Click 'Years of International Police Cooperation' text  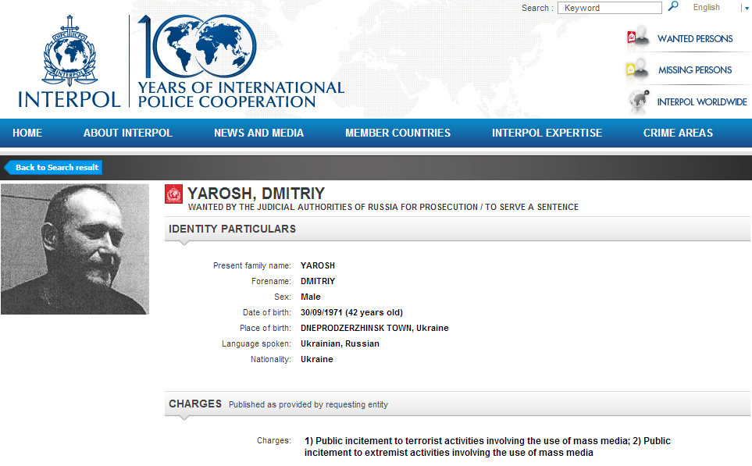click(x=241, y=94)
